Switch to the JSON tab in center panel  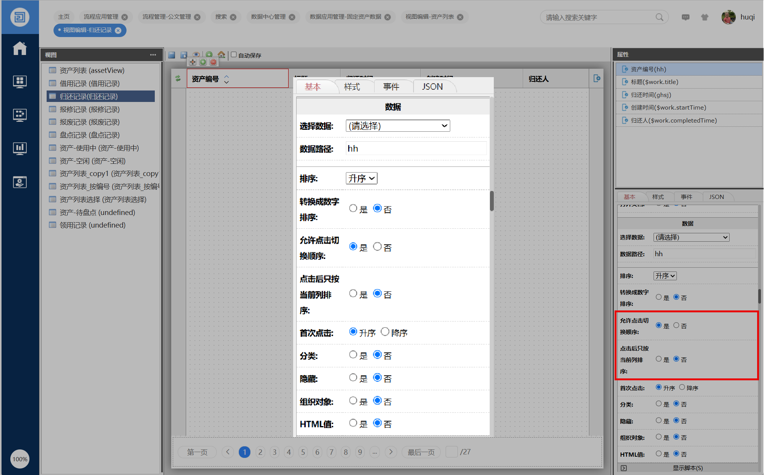click(x=432, y=87)
